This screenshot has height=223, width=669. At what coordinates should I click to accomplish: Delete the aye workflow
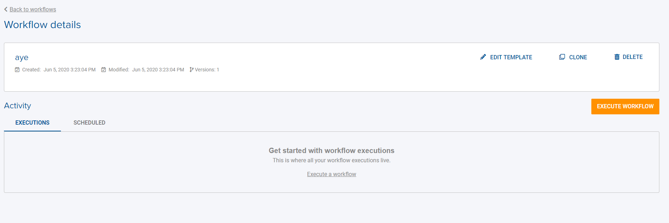click(x=633, y=57)
